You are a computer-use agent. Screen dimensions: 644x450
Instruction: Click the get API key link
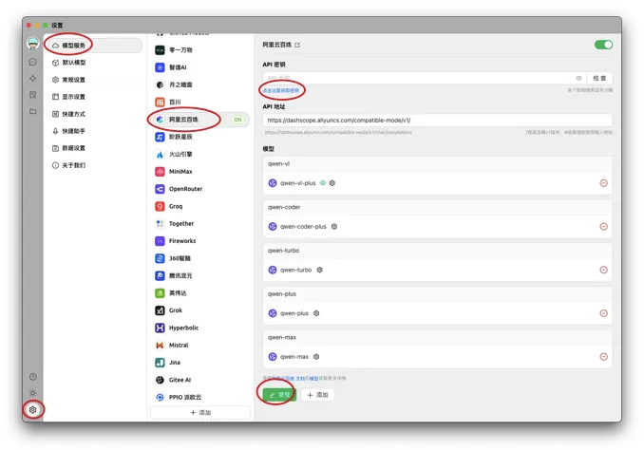[x=281, y=90]
